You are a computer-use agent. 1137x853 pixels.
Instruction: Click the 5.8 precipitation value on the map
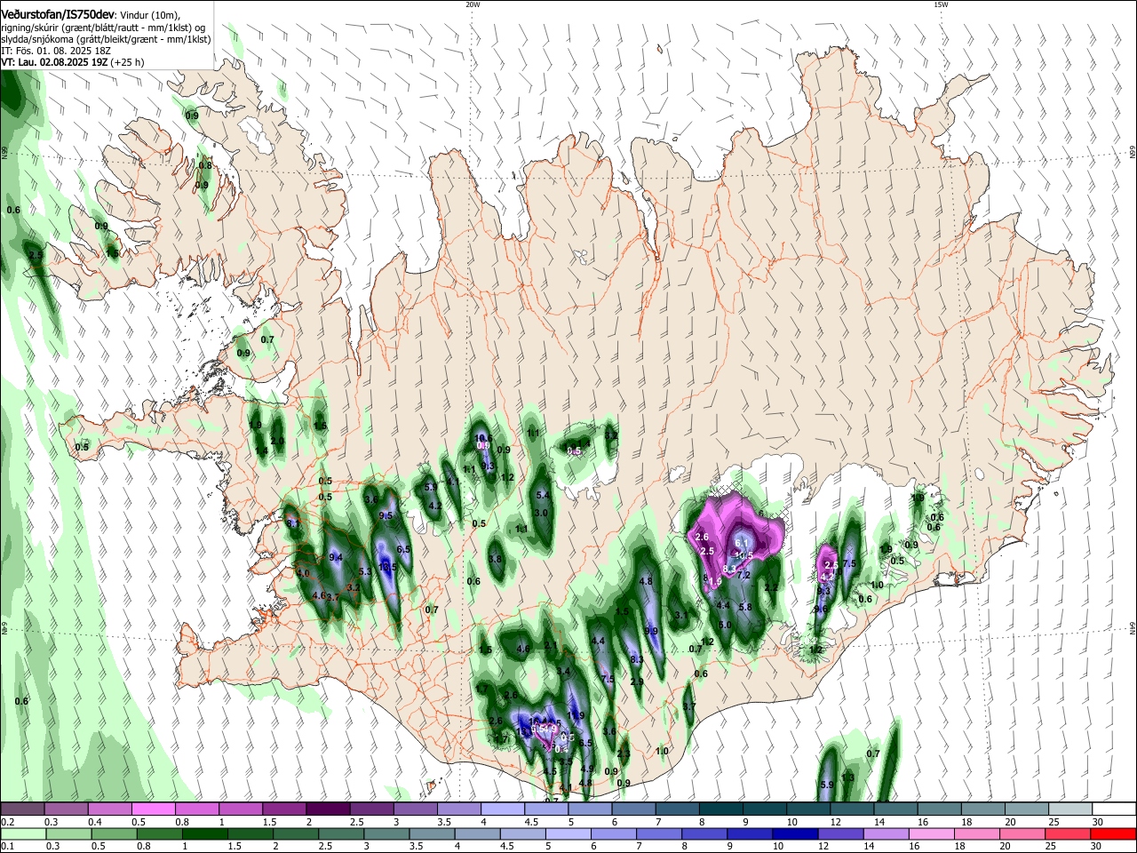pyautogui.click(x=745, y=608)
